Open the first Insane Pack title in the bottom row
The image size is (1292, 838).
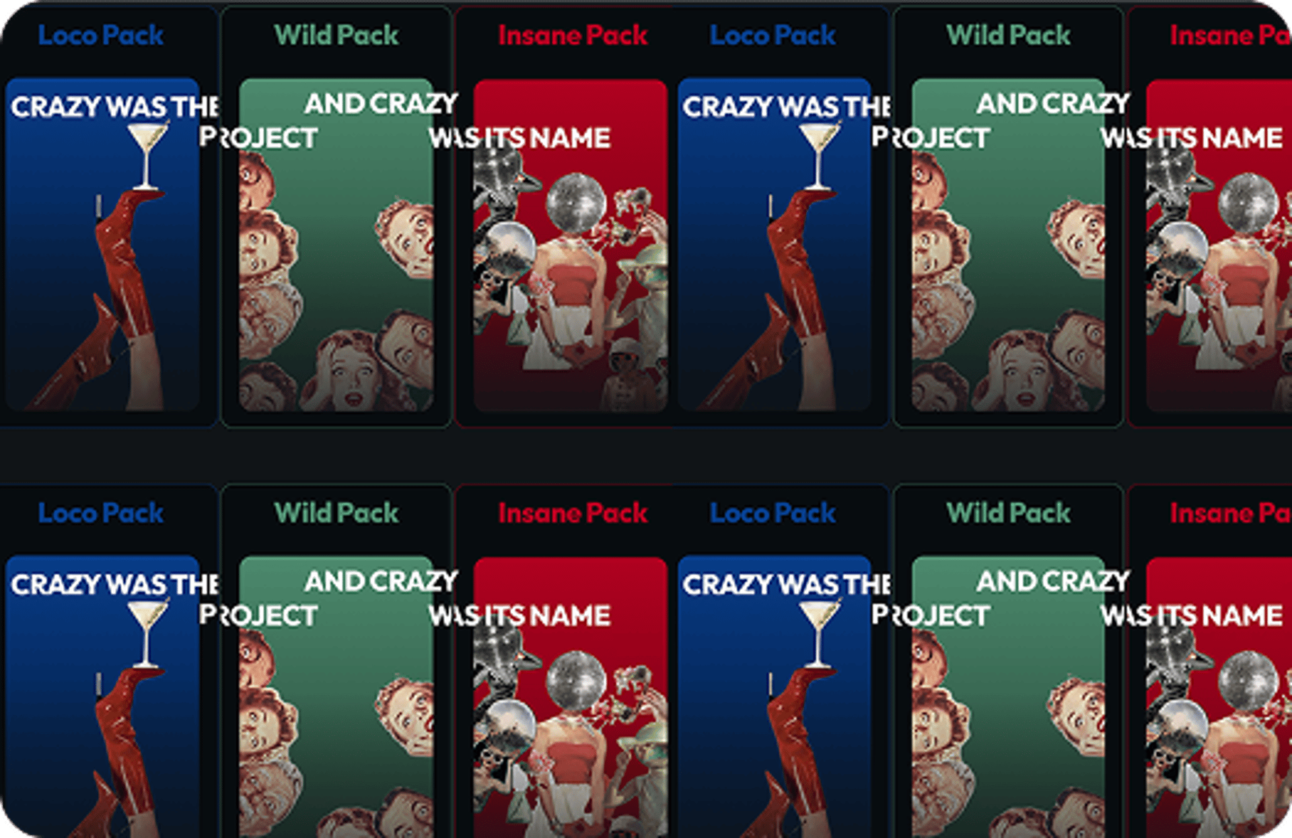[573, 513]
